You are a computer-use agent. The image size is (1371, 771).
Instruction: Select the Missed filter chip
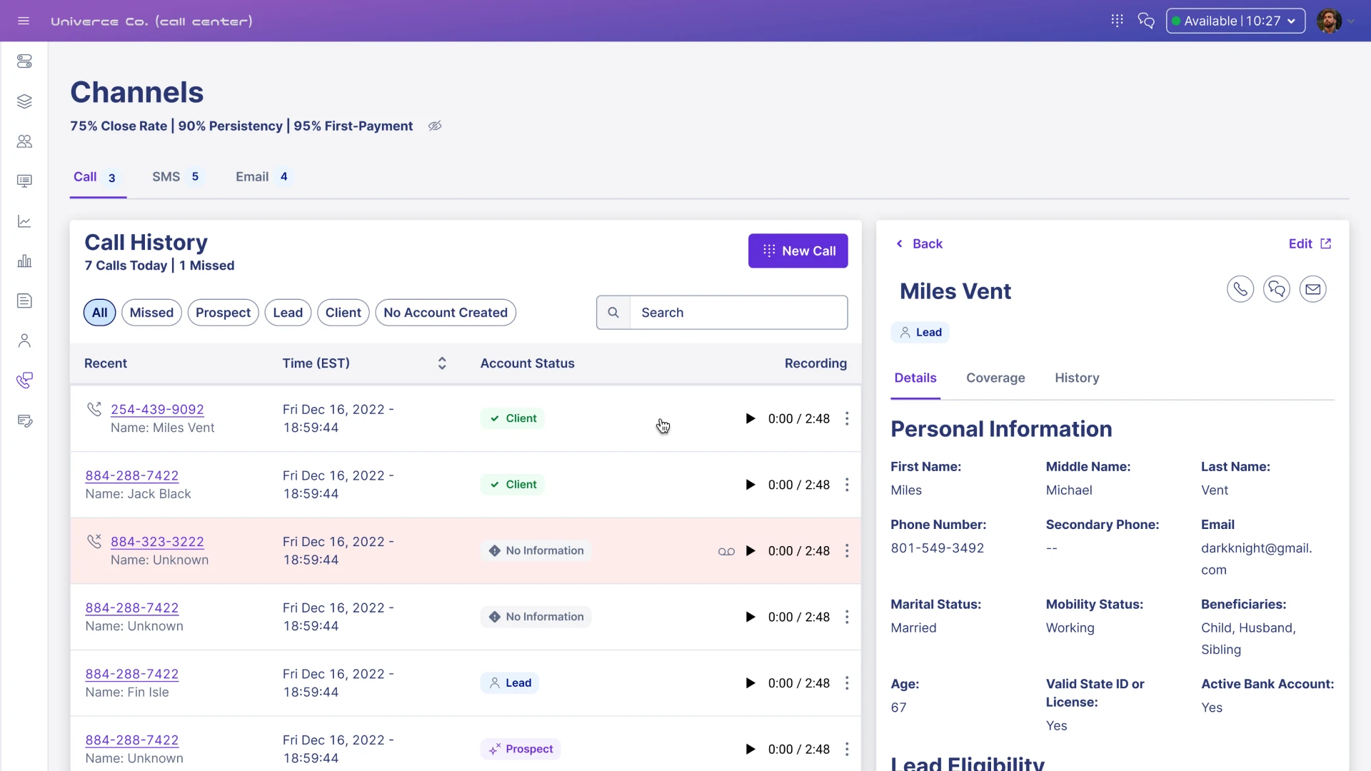151,313
